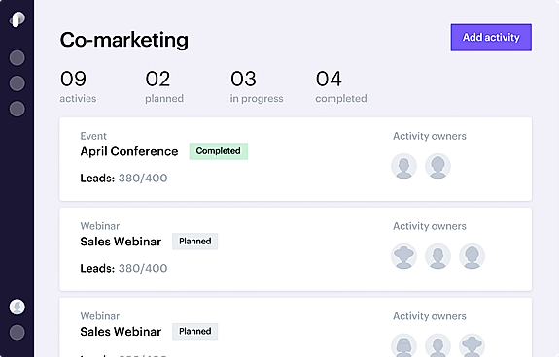This screenshot has width=559, height=357.
Task: Click Activity owners label in bottom card
Action: 430,315
